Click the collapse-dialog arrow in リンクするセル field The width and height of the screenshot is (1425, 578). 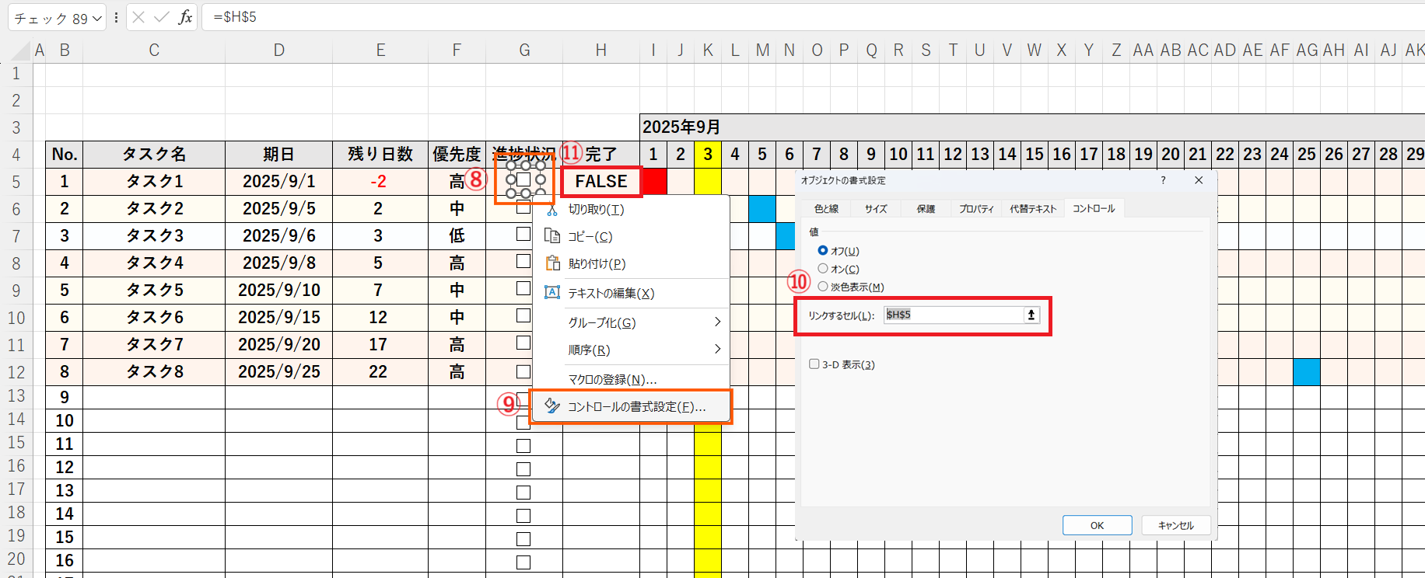pyautogui.click(x=1031, y=315)
